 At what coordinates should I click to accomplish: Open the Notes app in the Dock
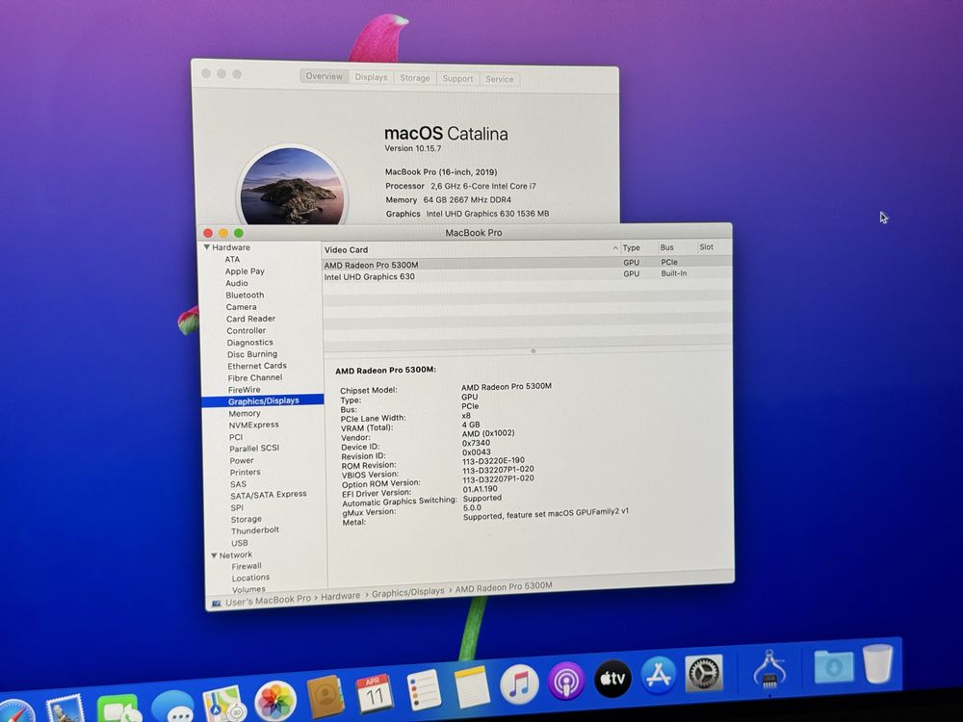tap(472, 686)
